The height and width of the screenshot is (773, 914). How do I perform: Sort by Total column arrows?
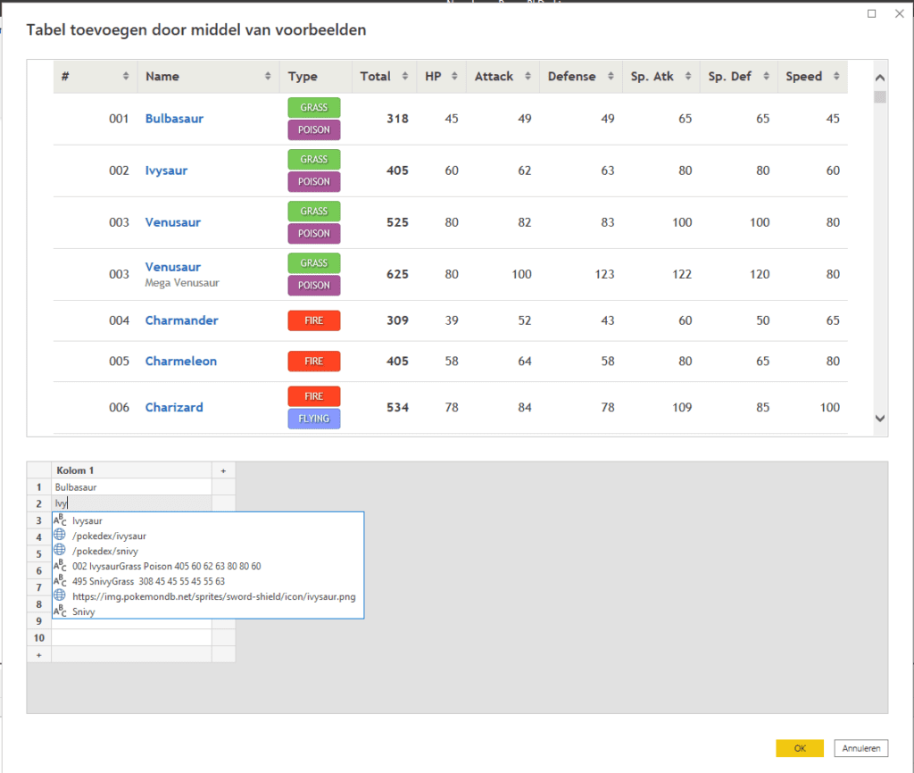tap(404, 77)
